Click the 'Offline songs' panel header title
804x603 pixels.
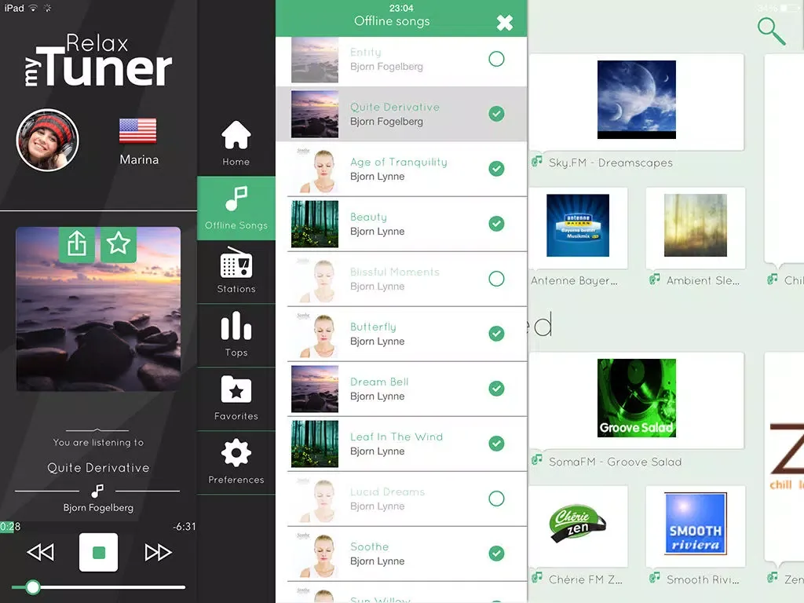[392, 21]
